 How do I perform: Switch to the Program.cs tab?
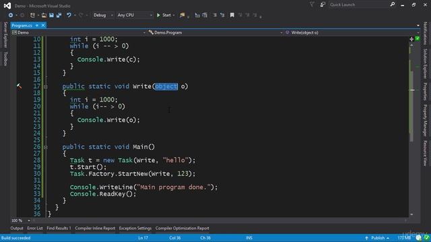click(22, 26)
